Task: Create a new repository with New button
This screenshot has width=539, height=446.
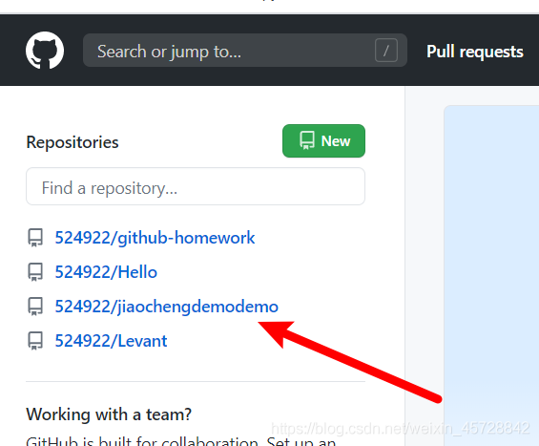Action: [323, 140]
